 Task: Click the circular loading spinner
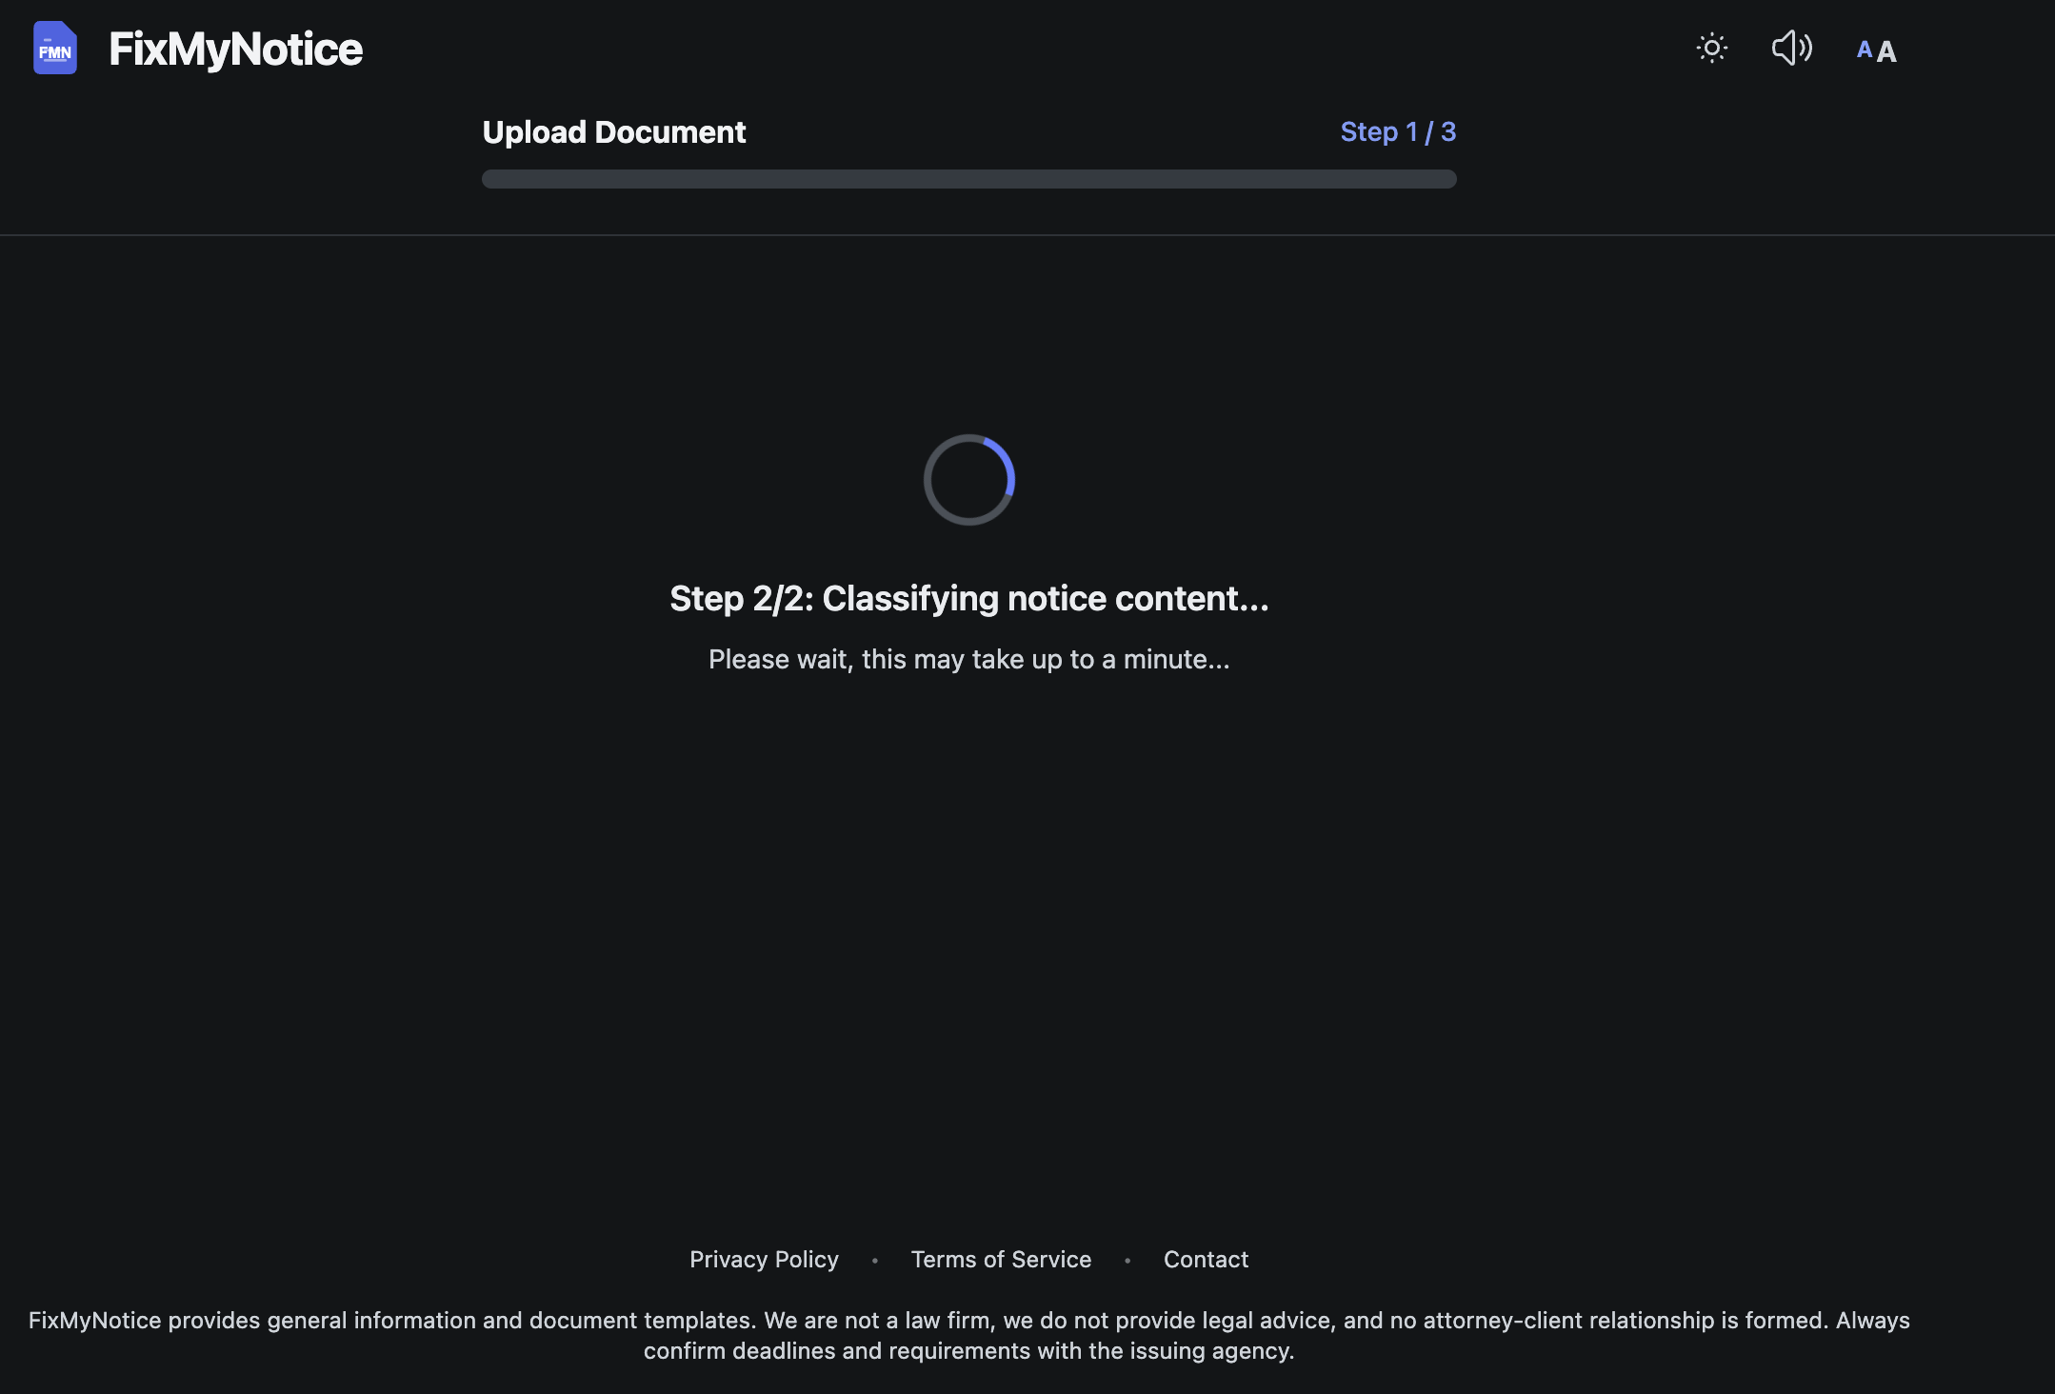[x=968, y=479]
